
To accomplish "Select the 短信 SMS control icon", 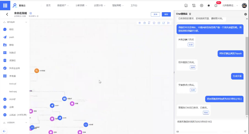I will tap(5, 29).
